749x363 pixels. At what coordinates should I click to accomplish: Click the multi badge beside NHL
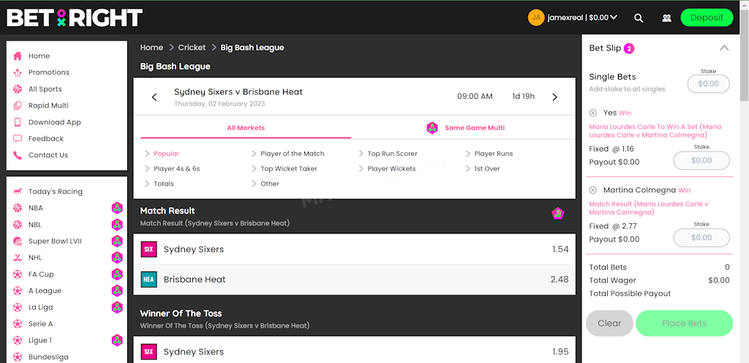[x=117, y=258]
